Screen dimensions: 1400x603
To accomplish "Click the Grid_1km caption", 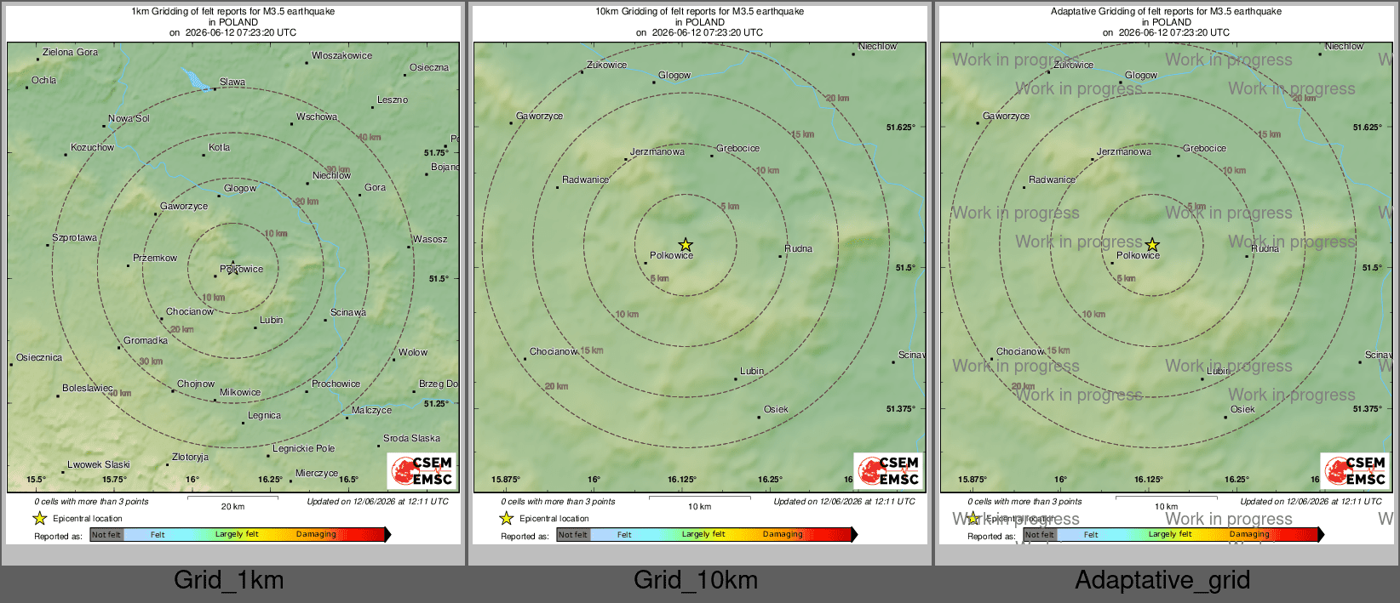I will pos(229,580).
